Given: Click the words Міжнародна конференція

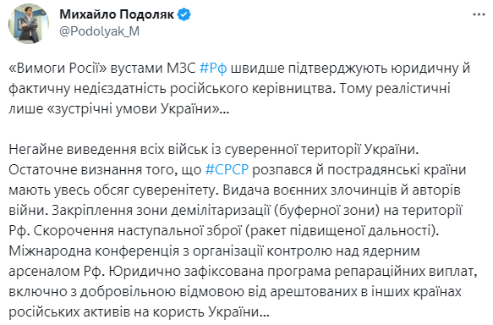Looking at the screenshot, I should click(95, 251).
